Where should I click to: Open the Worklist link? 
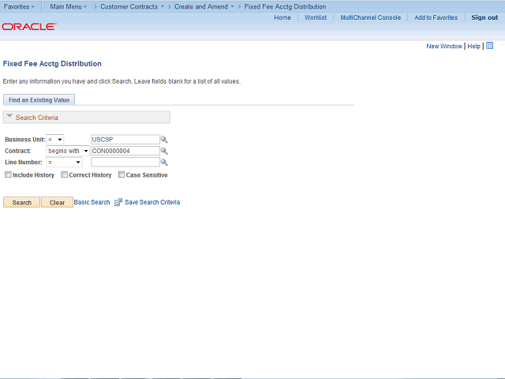click(316, 17)
